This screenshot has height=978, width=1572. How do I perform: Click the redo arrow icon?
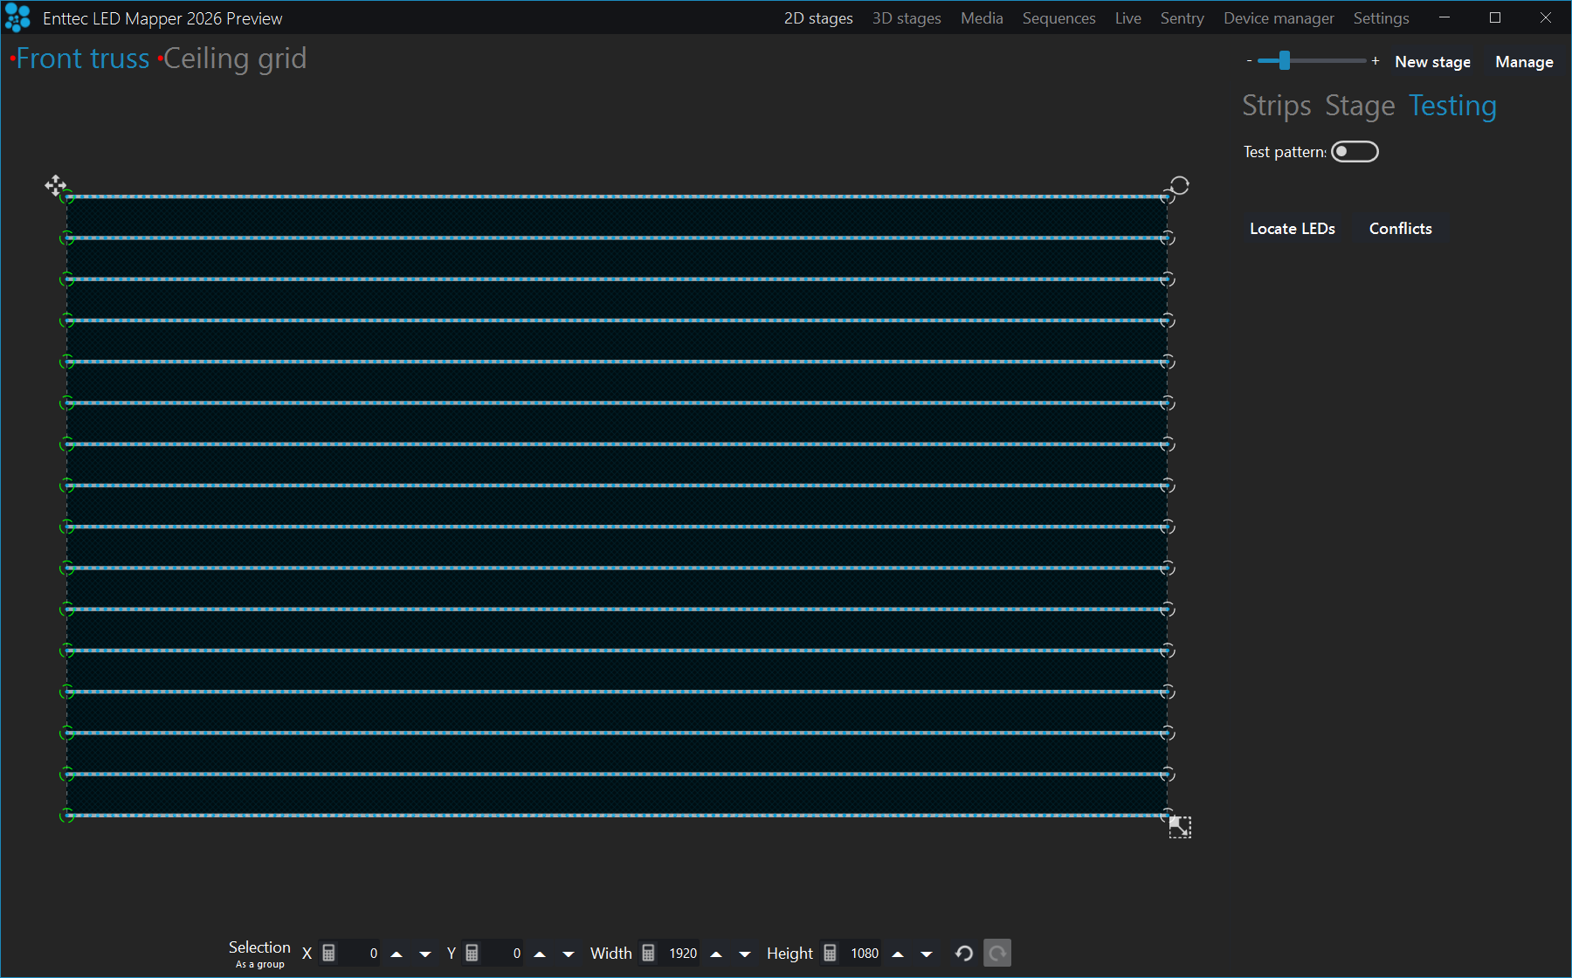997,953
